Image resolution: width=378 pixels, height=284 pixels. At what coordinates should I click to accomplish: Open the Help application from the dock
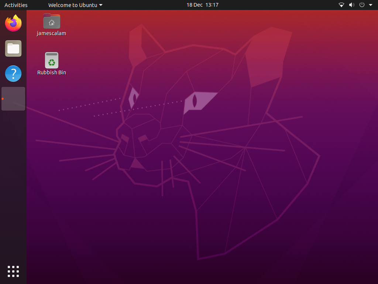[x=13, y=74]
